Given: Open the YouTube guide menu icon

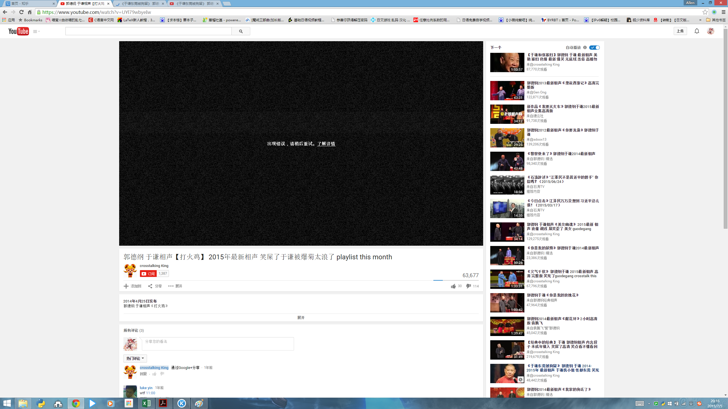Looking at the screenshot, I should point(36,32).
